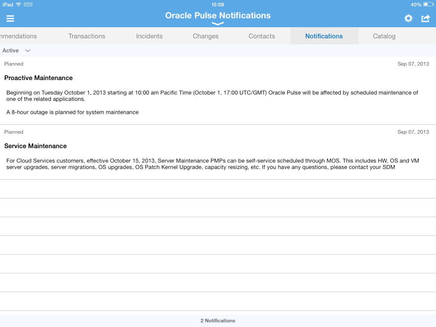The height and width of the screenshot is (327, 436).
Task: Tap the Oracle Pulse Notifications title
Action: coord(218,16)
